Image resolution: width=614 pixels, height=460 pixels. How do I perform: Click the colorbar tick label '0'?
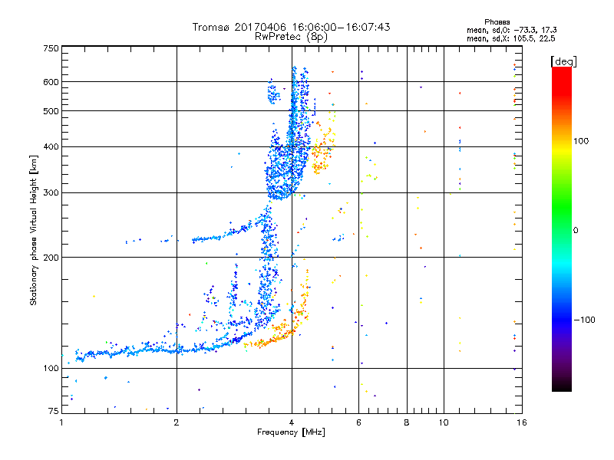pyautogui.click(x=575, y=230)
